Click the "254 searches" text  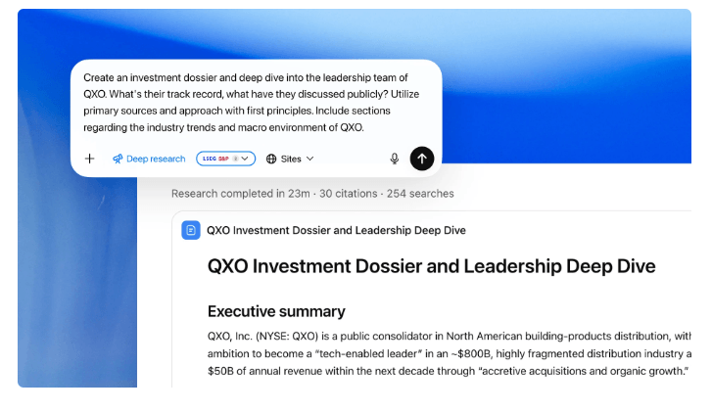420,194
